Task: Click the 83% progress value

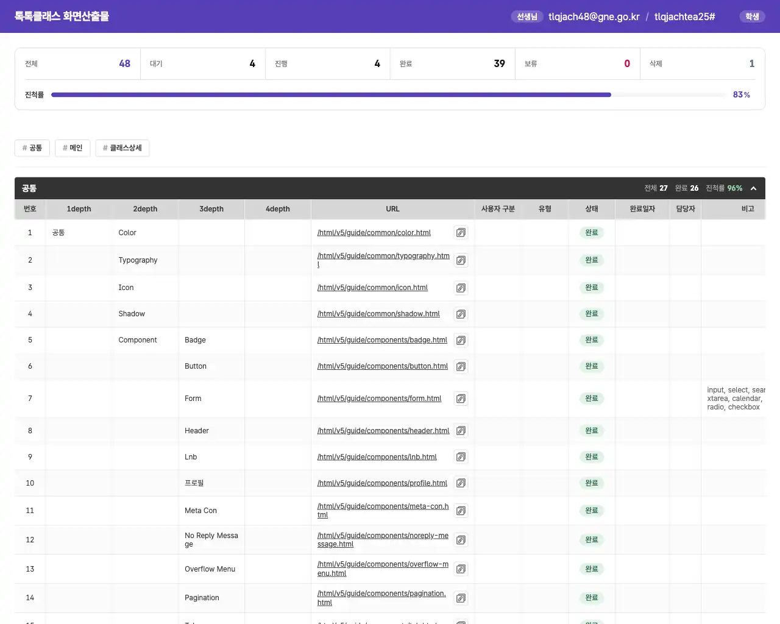Action: point(742,95)
